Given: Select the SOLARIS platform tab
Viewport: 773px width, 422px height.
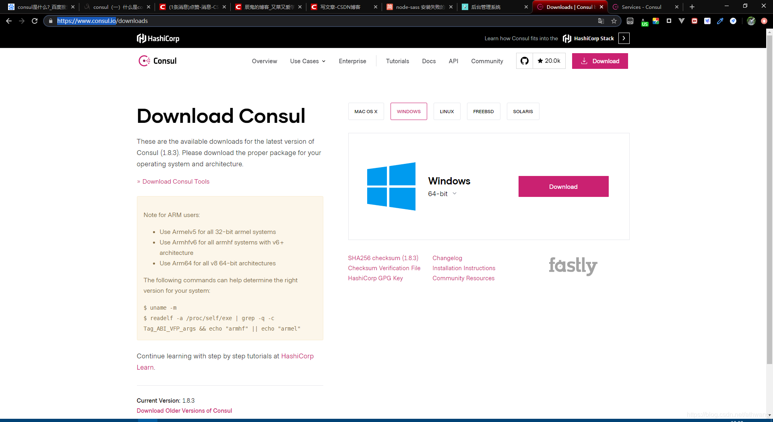Looking at the screenshot, I should pos(523,112).
